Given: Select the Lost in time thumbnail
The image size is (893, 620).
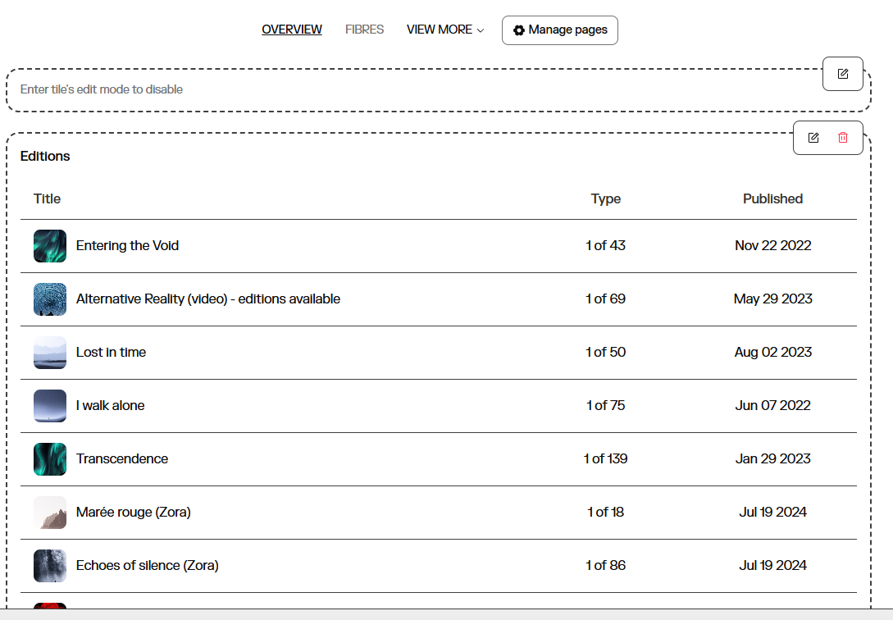Looking at the screenshot, I should (x=50, y=353).
